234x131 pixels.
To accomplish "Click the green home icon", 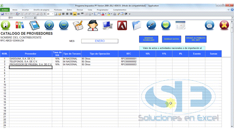I will point(6,25).
